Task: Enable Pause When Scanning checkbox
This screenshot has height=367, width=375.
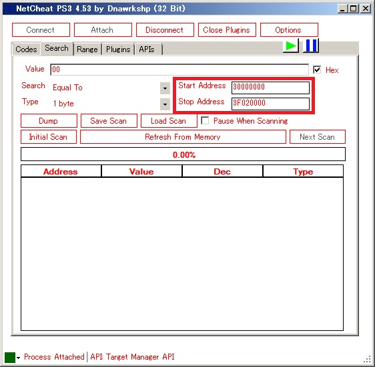Action: pyautogui.click(x=205, y=120)
